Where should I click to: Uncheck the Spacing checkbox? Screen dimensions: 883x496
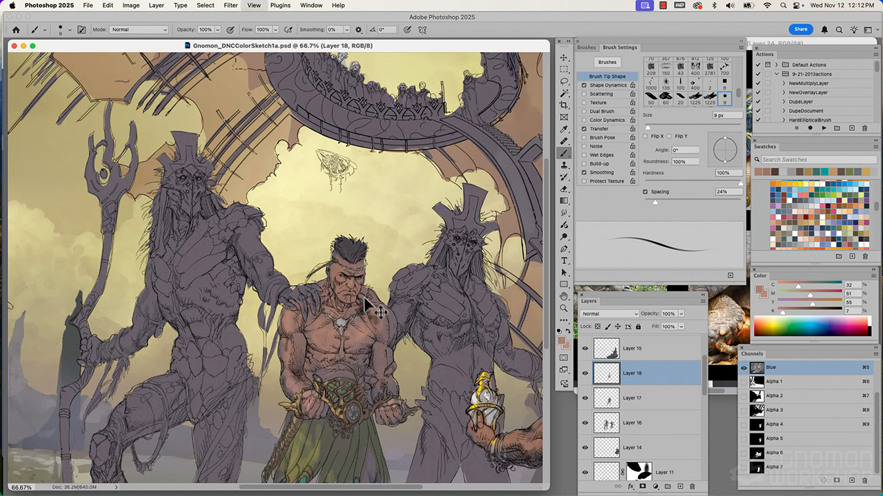click(x=645, y=192)
